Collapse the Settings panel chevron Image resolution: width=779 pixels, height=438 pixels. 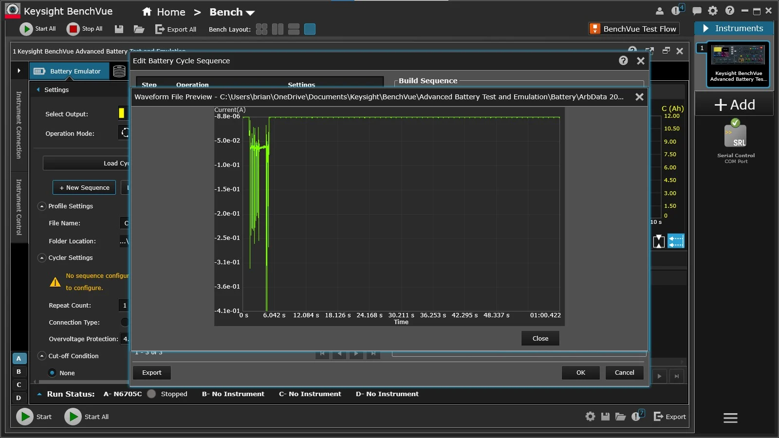pos(38,90)
